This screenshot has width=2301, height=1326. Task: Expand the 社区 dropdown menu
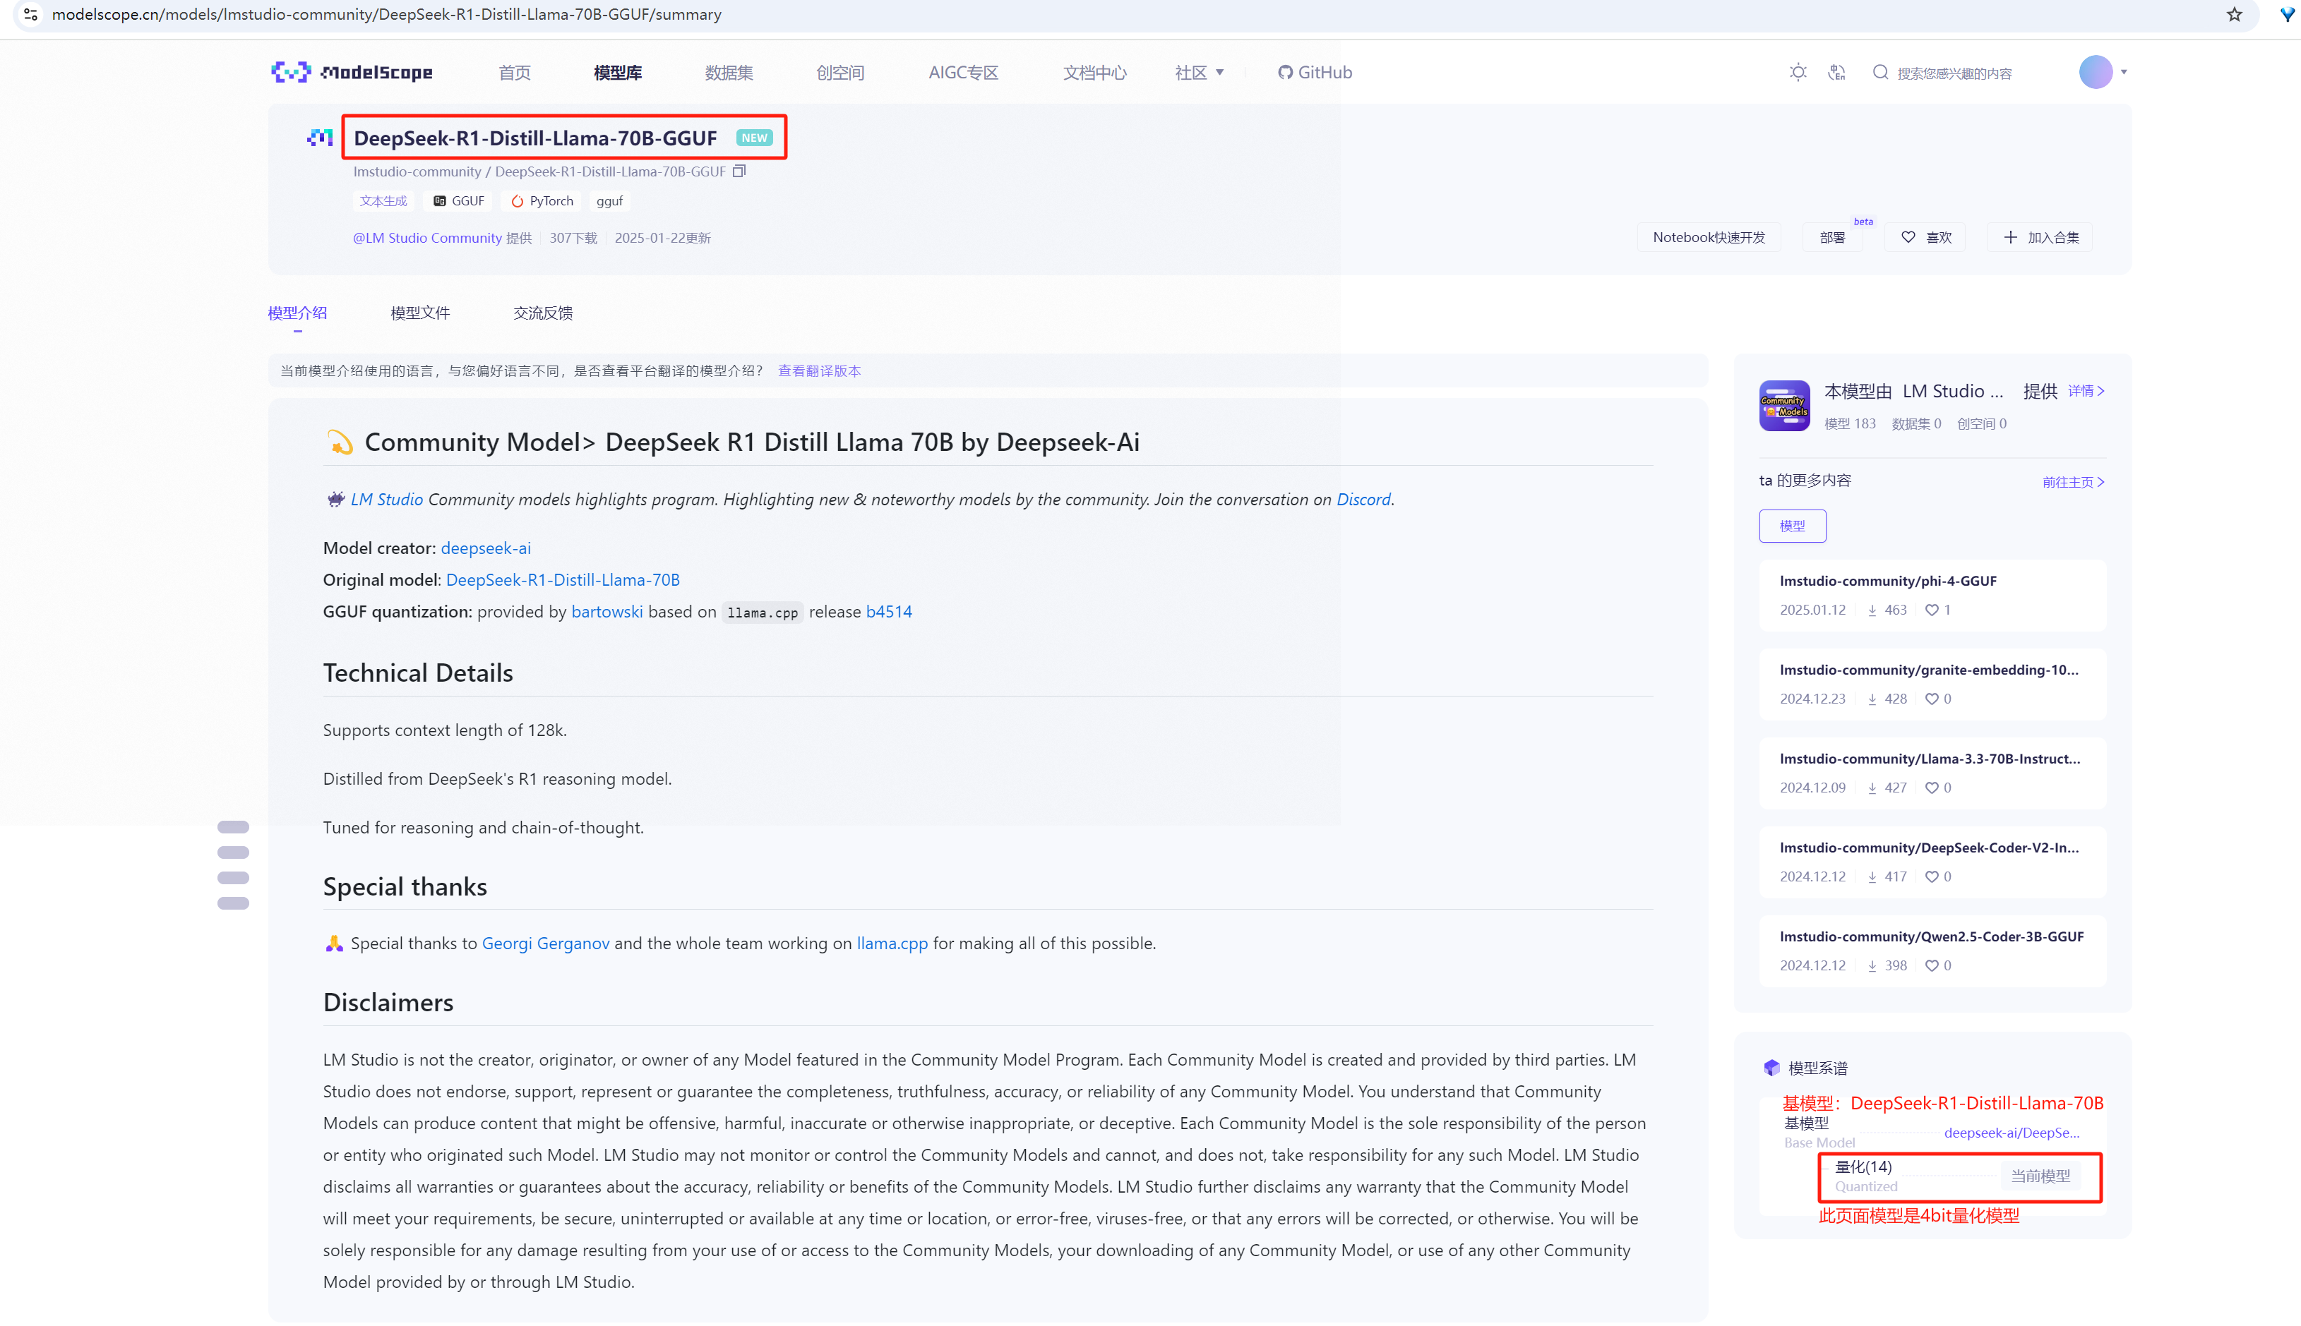pyautogui.click(x=1199, y=72)
